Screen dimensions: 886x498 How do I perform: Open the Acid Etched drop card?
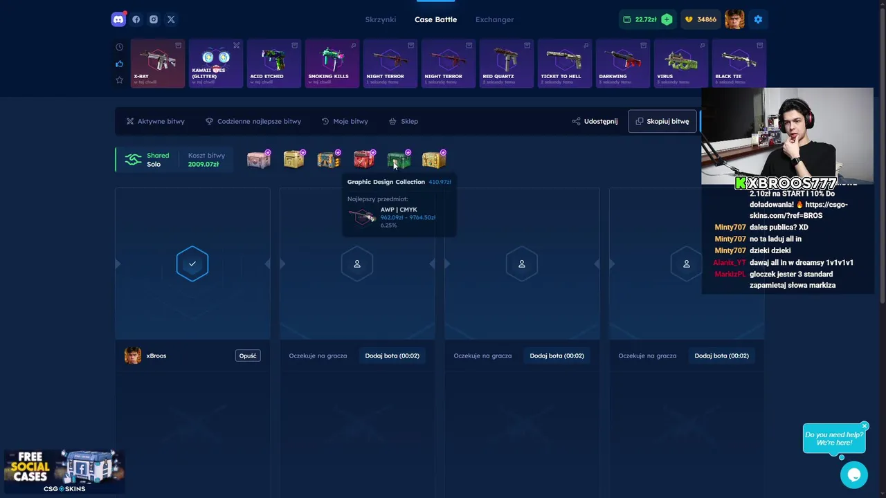coord(274,64)
